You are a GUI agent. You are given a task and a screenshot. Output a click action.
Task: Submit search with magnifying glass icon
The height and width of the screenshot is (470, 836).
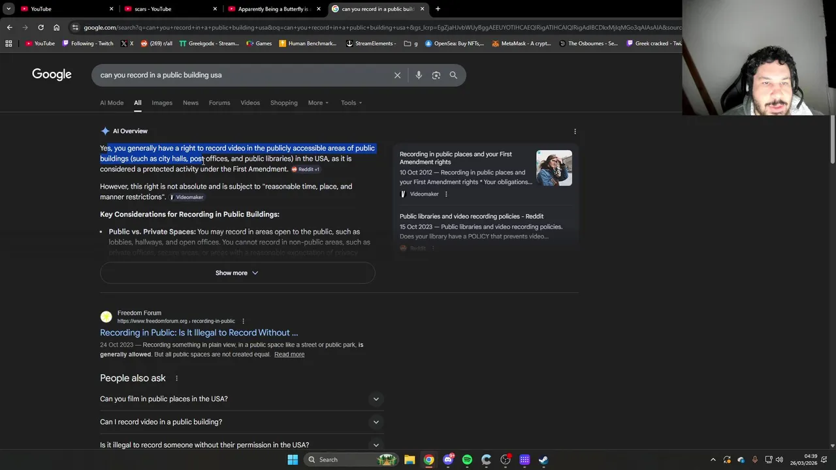click(453, 75)
